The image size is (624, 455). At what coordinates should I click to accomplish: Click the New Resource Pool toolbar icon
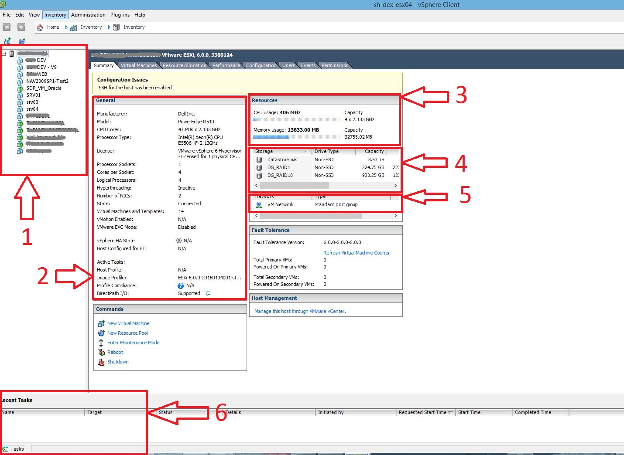(22, 41)
